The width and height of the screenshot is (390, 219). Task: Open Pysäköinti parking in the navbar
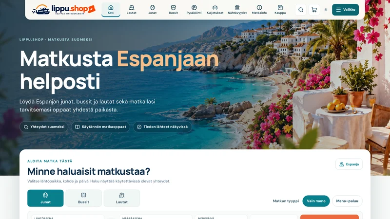(194, 10)
